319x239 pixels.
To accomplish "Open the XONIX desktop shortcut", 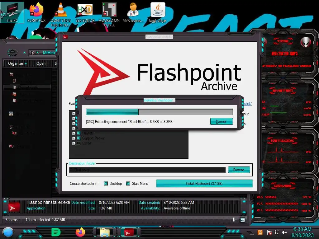I will (109, 15).
